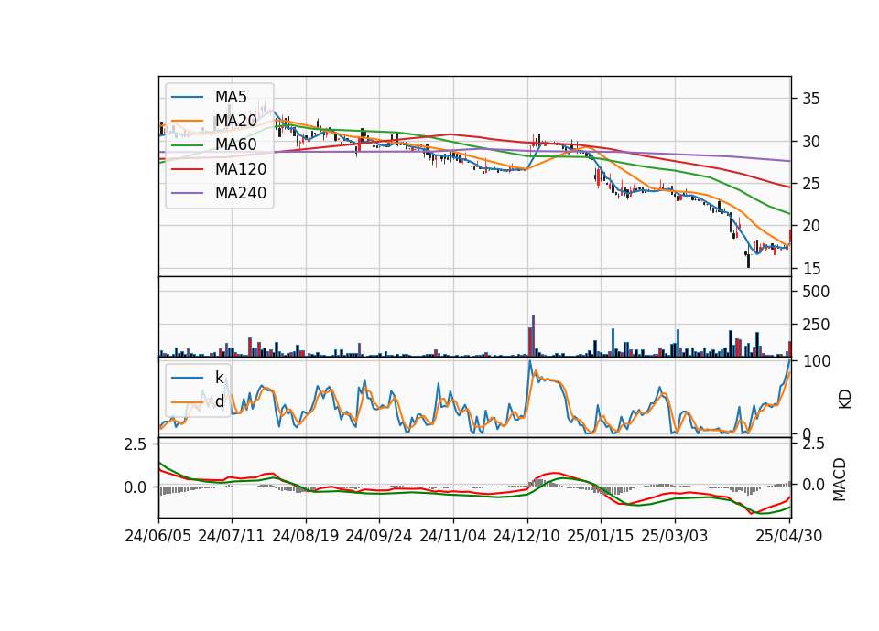The image size is (879, 631).
Task: Click the MA240 legend label
Action: pyautogui.click(x=241, y=193)
